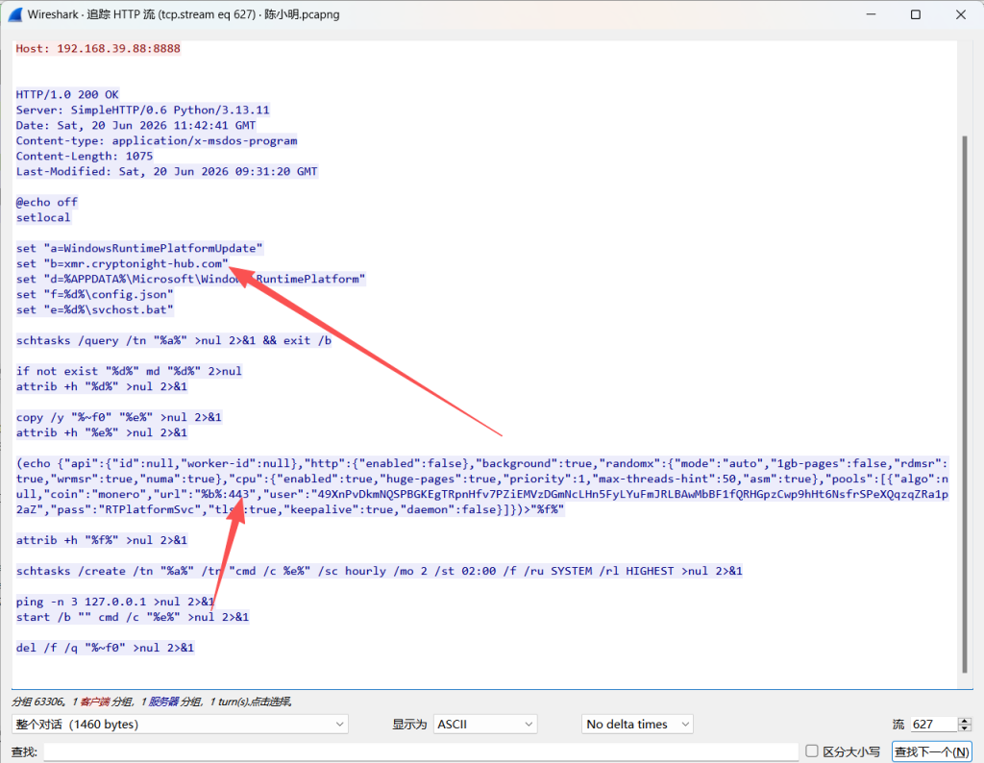Click the '(echo {"api"' JSON config line
The image size is (984, 763).
point(482,463)
